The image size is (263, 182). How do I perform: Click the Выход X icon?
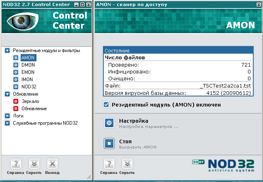52,164
